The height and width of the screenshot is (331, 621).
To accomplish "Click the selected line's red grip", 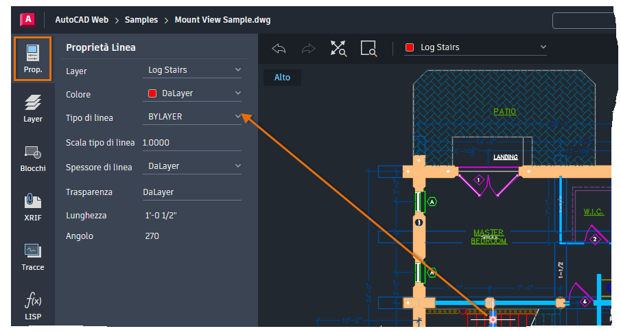I will coord(493,319).
